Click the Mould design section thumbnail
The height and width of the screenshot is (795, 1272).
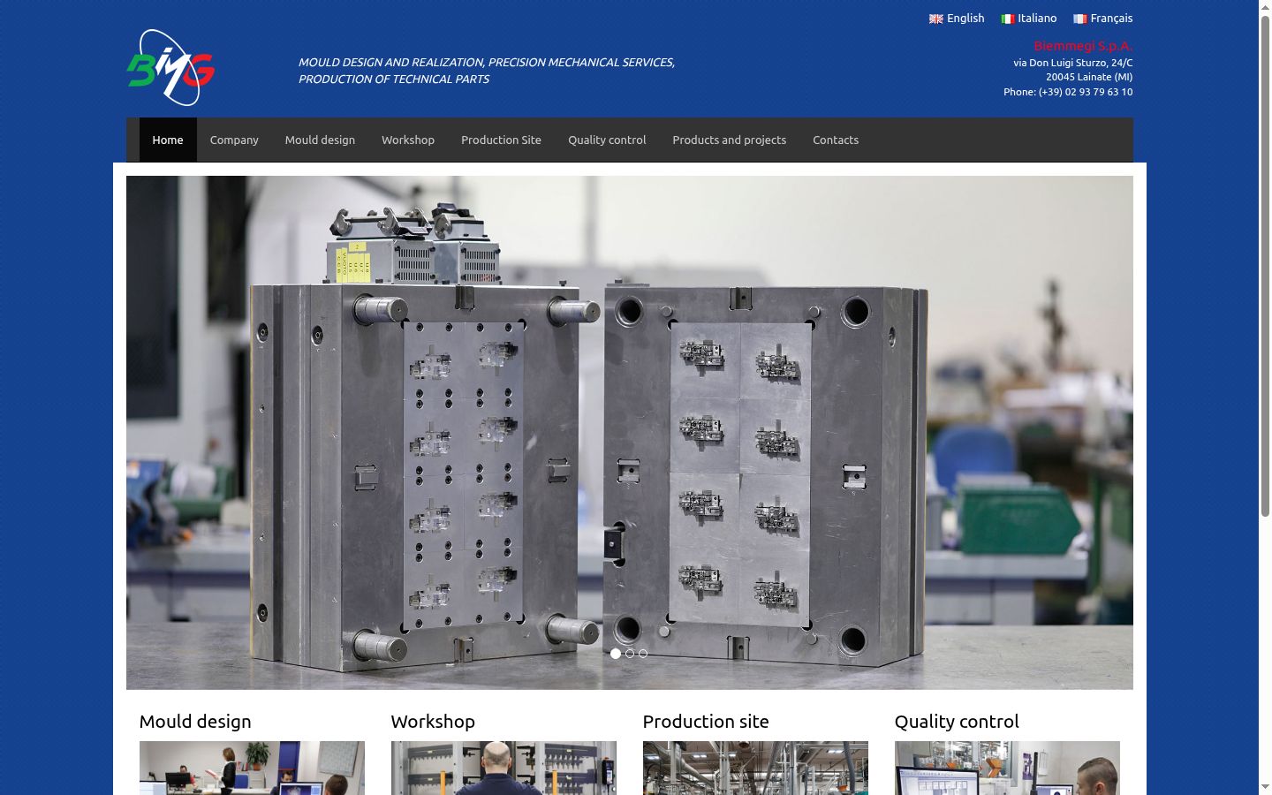(252, 768)
